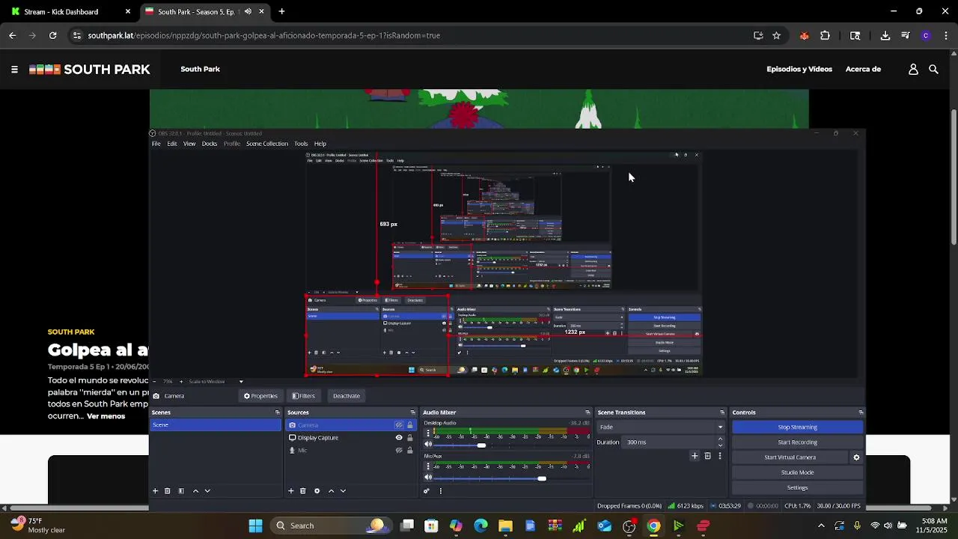The image size is (958, 539).
Task: Open the South Park site hamburger menu
Action: [x=14, y=69]
